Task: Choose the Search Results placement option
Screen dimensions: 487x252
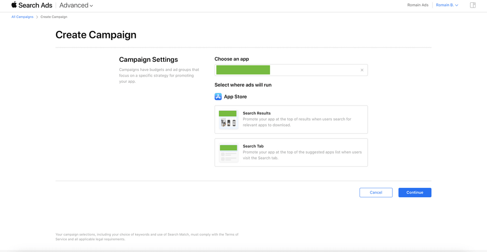Action: pyautogui.click(x=291, y=119)
